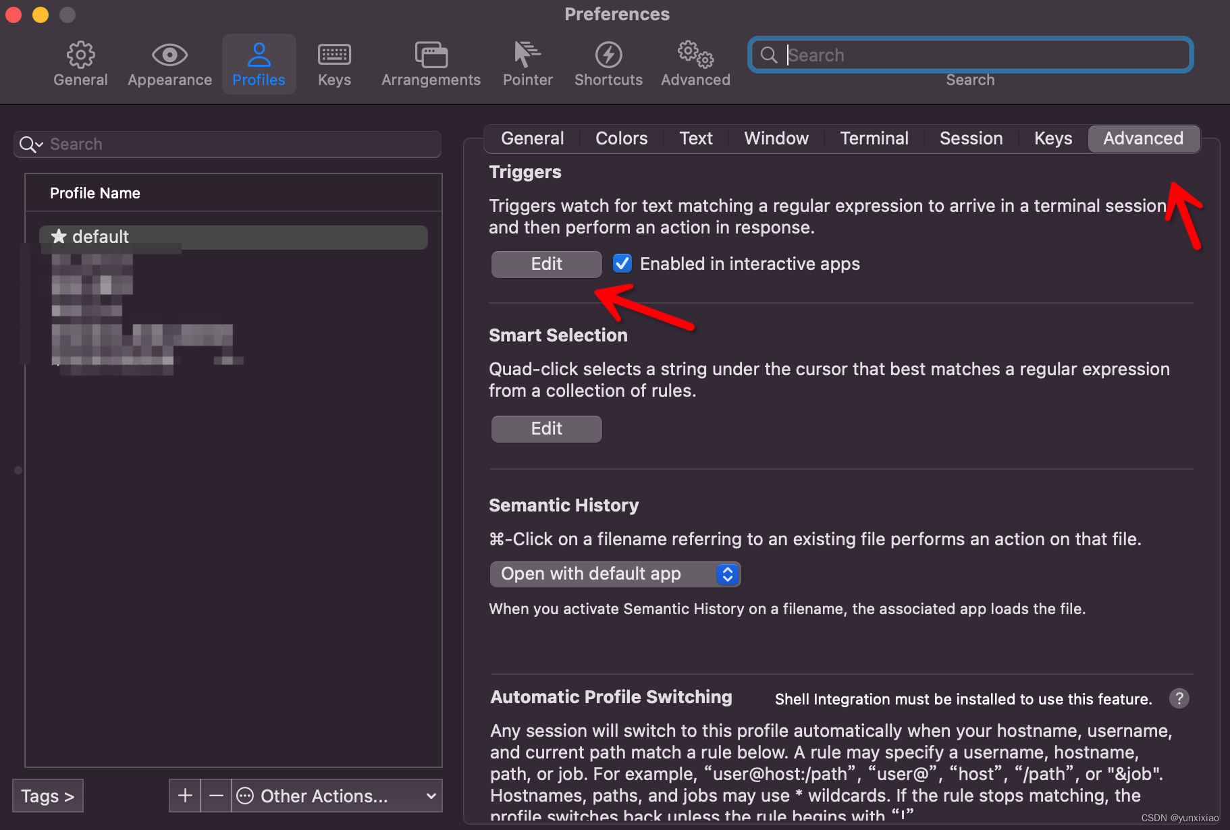Image resolution: width=1230 pixels, height=830 pixels.
Task: Click the help question mark for Shell Integration
Action: click(1179, 698)
